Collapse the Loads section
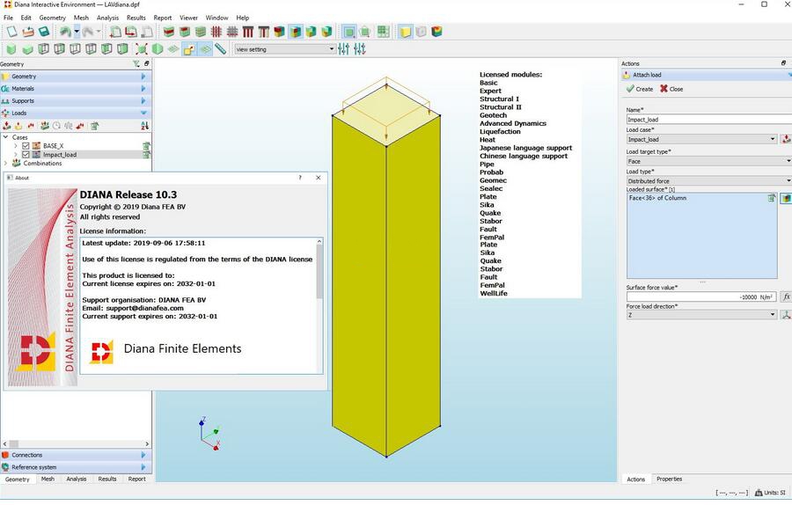This screenshot has width=792, height=505. (x=143, y=113)
